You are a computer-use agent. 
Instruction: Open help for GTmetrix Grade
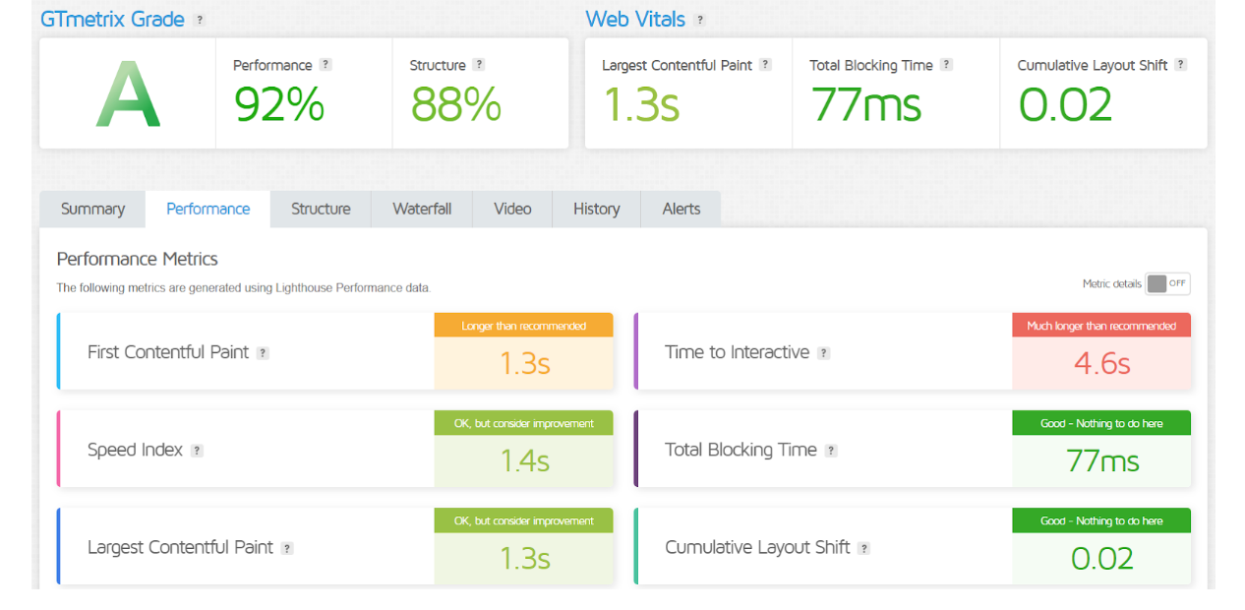(200, 19)
